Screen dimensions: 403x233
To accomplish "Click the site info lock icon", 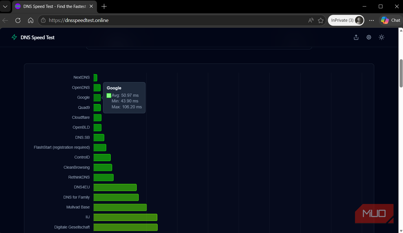I will (x=43, y=20).
